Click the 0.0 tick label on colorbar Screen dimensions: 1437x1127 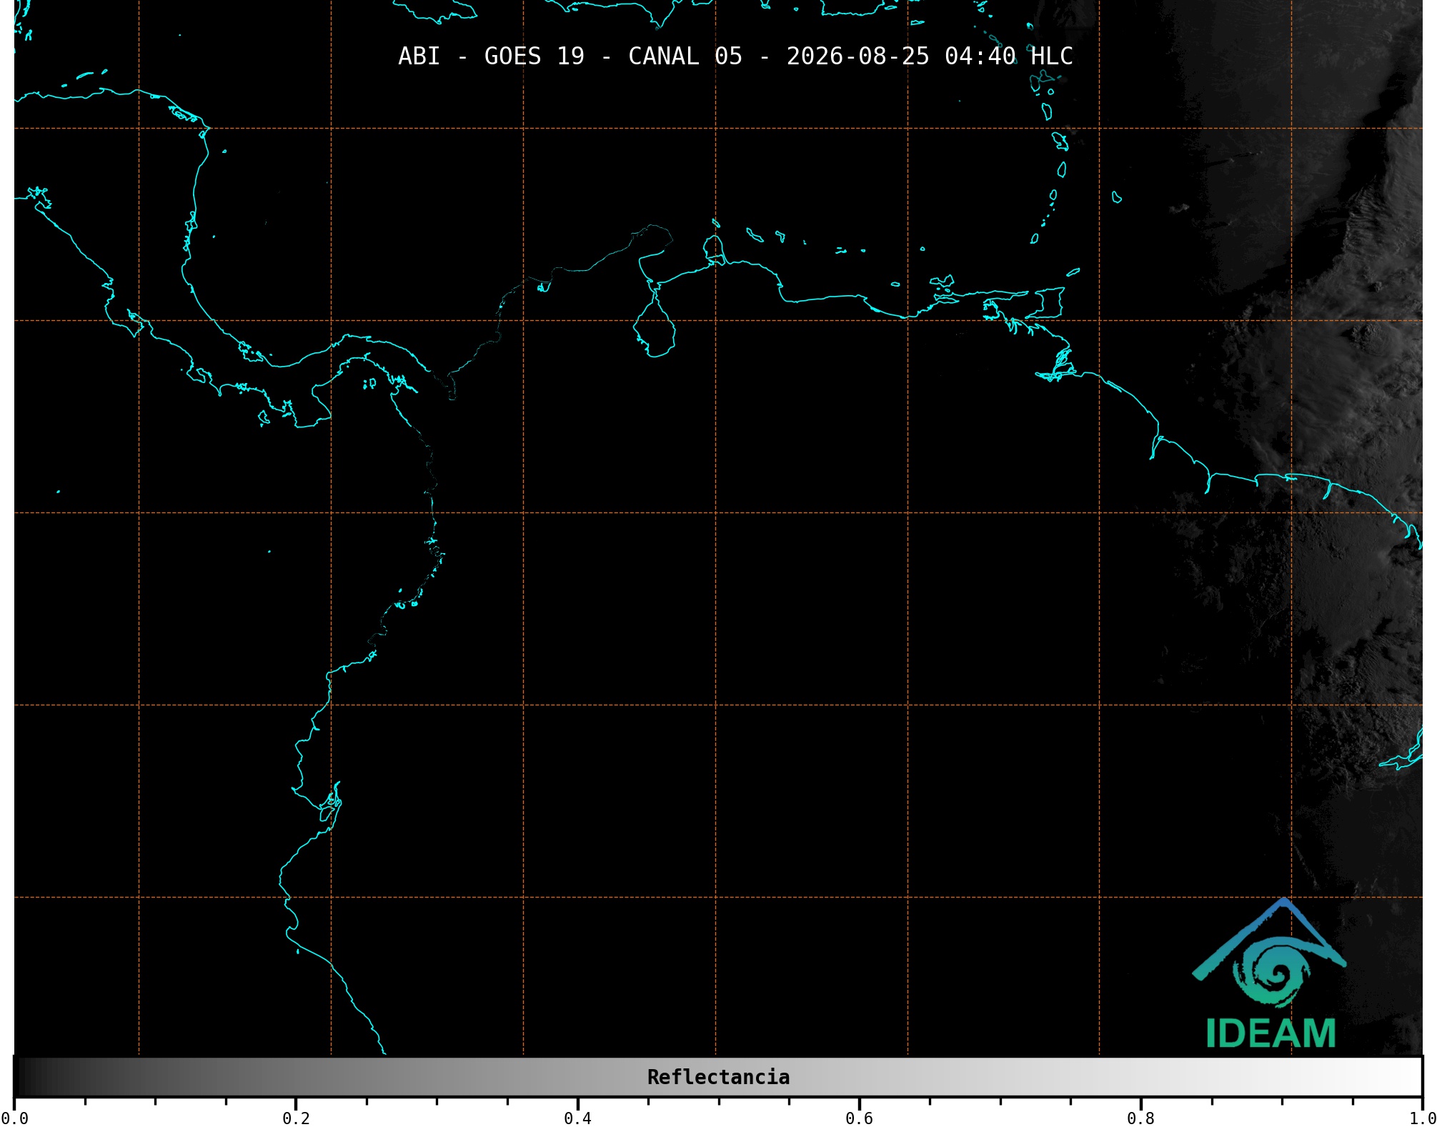15,1118
